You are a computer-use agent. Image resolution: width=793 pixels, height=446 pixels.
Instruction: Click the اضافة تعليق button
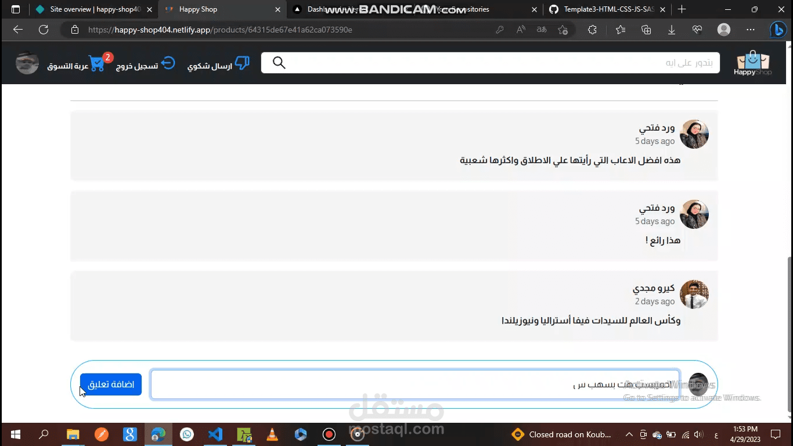pos(111,384)
